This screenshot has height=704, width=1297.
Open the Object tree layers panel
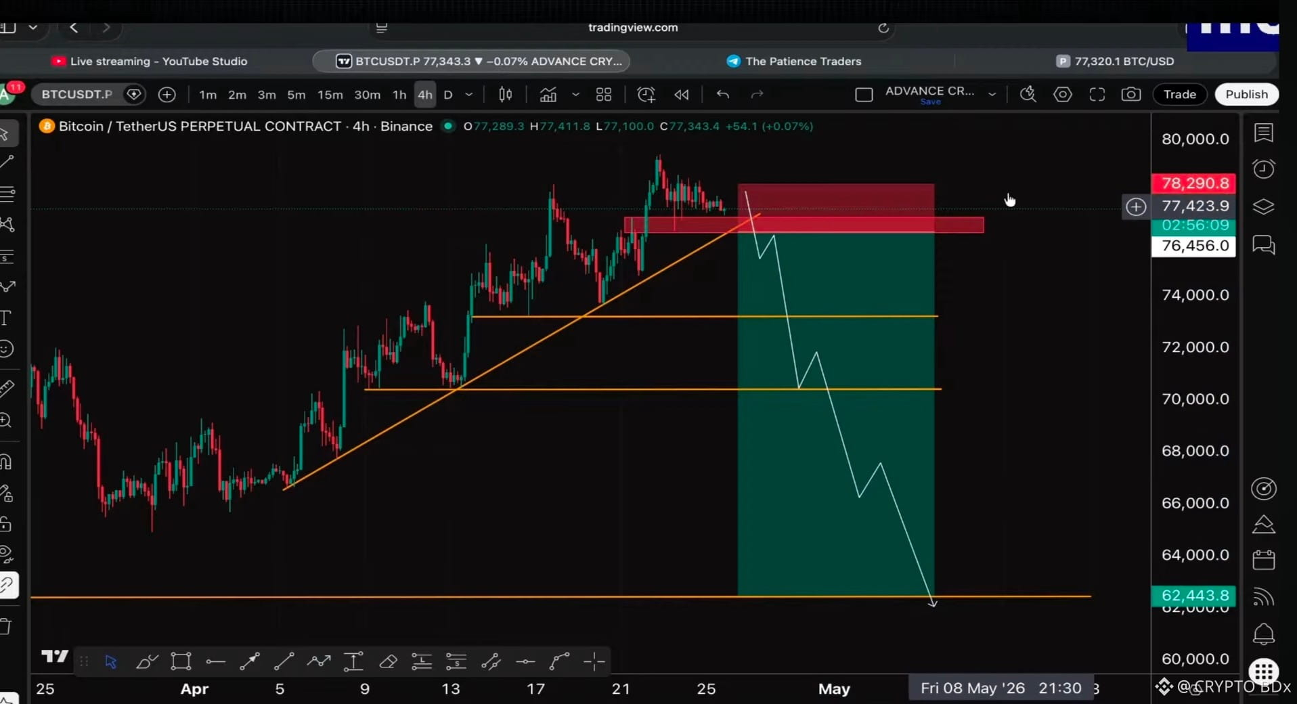1263,206
